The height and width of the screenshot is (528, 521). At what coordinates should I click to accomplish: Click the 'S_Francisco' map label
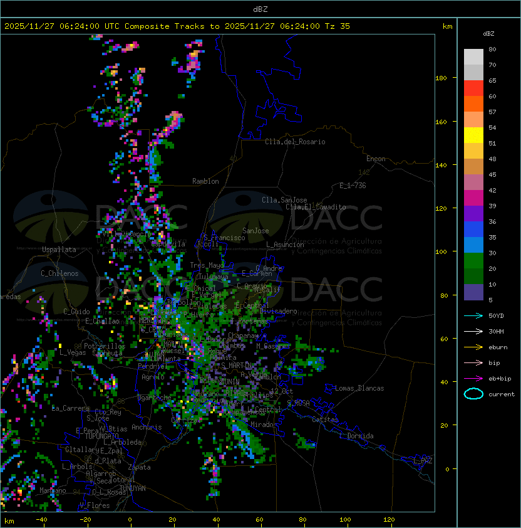224,238
